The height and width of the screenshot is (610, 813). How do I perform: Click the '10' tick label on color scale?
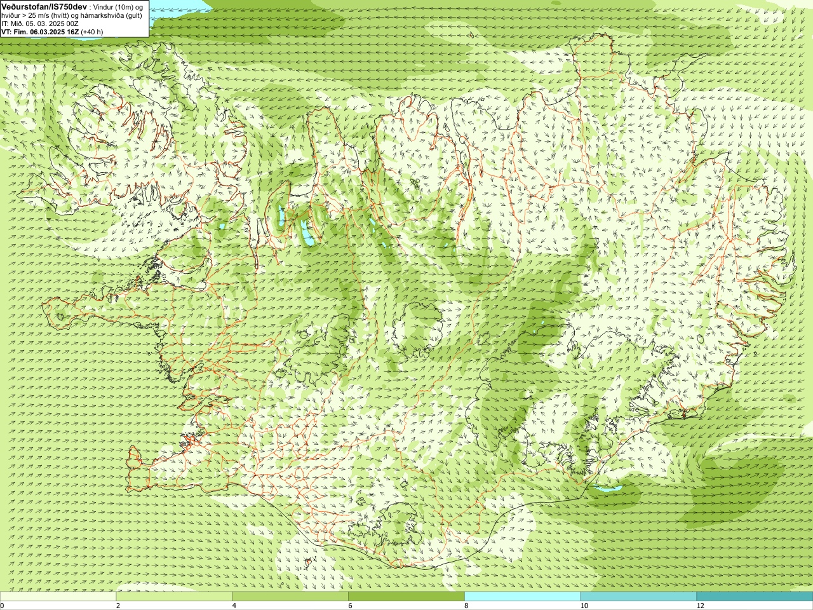tap(584, 606)
